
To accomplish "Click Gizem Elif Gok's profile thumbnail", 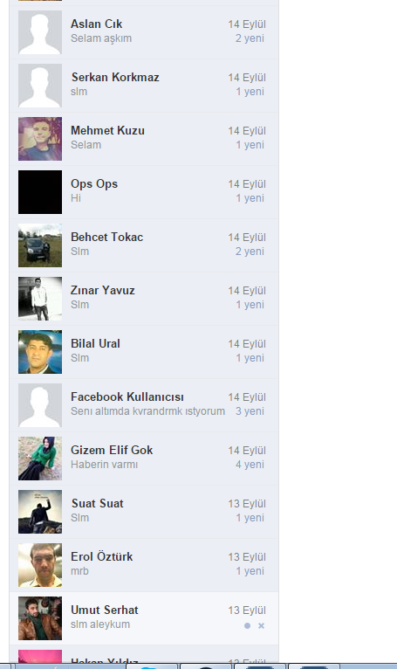I will (40, 459).
